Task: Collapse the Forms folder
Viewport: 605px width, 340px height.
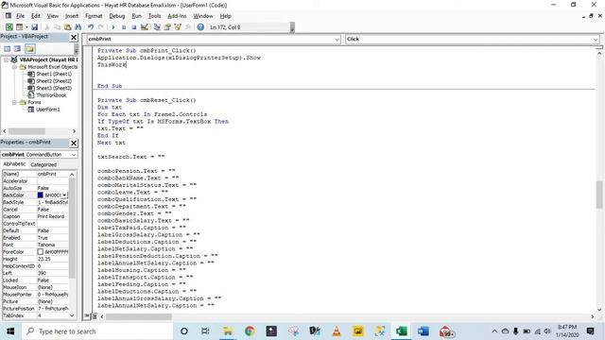Action: [14, 103]
